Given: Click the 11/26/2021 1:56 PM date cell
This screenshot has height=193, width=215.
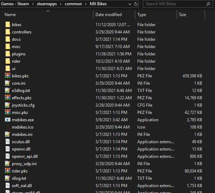Looking at the screenshot, I should pos(113,54).
